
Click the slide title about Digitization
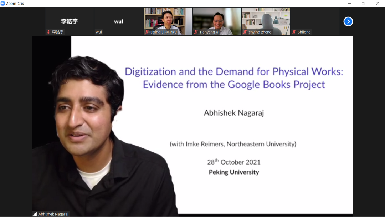pyautogui.click(x=234, y=78)
